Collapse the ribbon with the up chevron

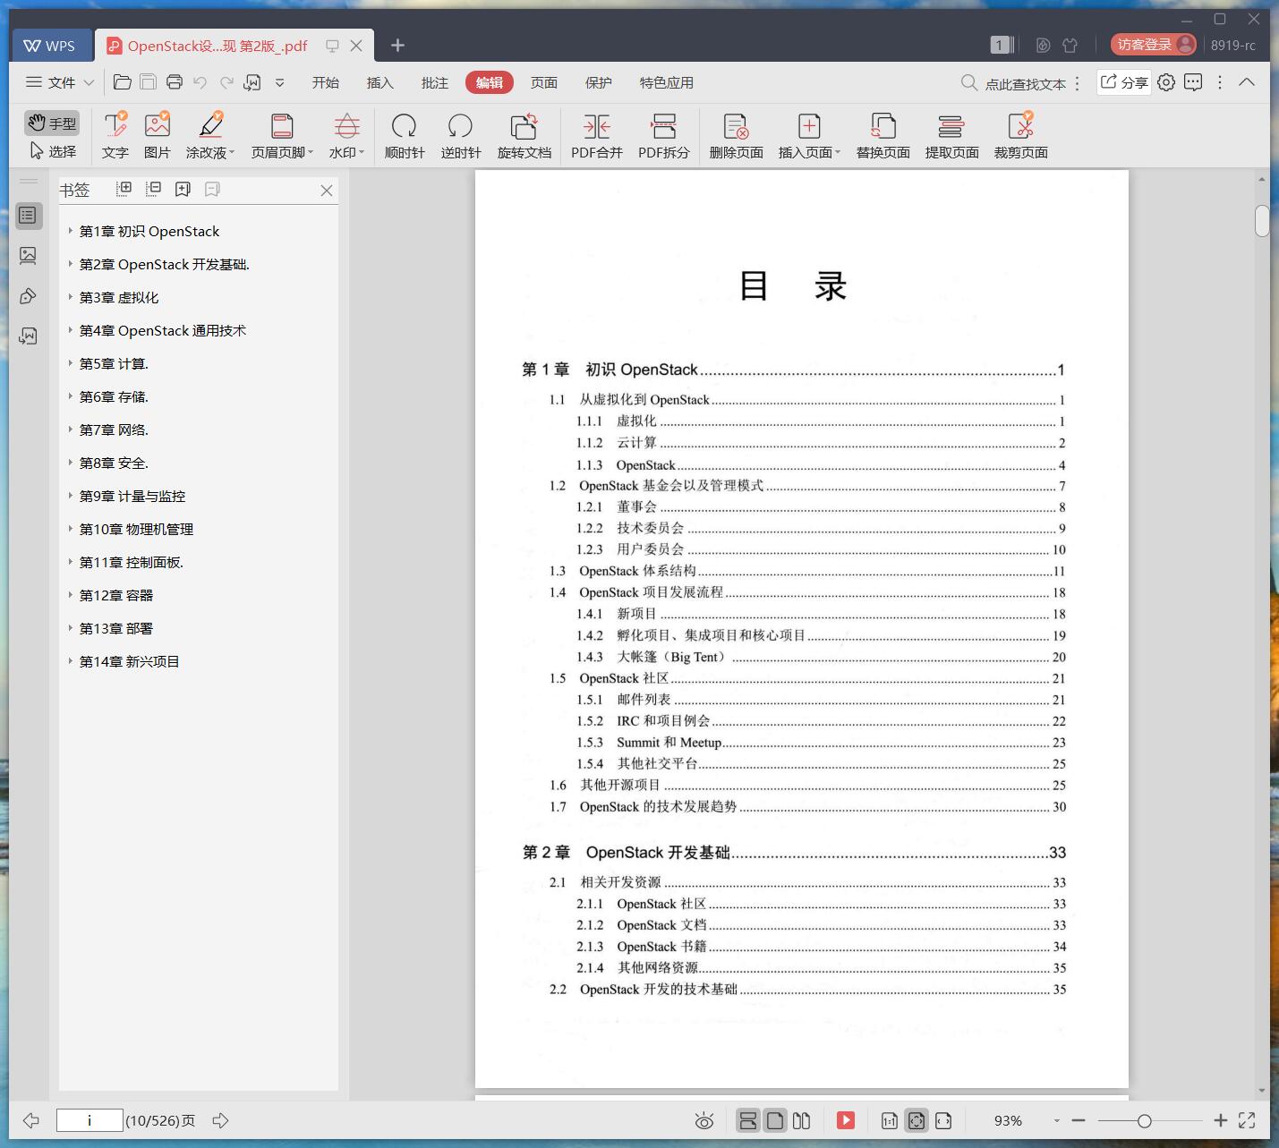click(x=1247, y=82)
